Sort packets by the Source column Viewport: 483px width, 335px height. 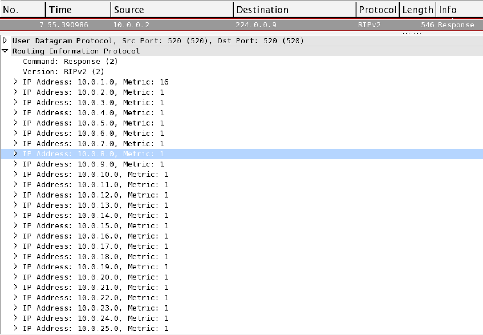point(172,9)
